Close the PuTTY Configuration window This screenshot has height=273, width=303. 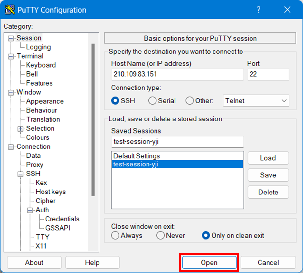(x=287, y=10)
